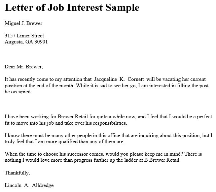Click the closing word 'Thankfully,'

tap(17, 173)
